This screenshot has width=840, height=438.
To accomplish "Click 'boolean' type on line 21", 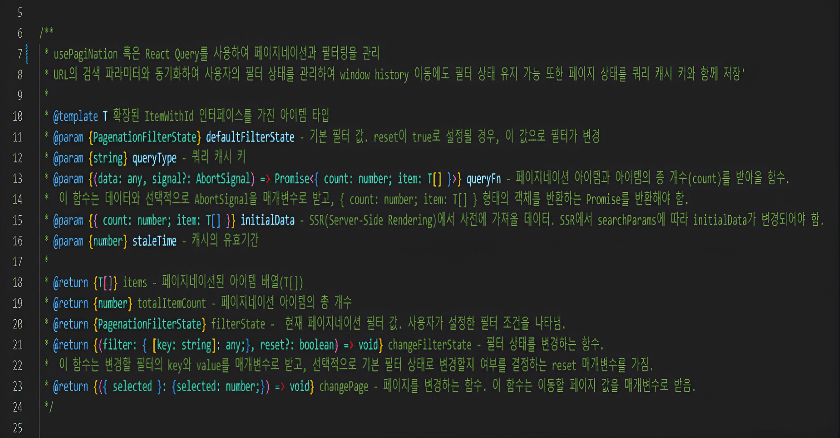I will 317,345.
